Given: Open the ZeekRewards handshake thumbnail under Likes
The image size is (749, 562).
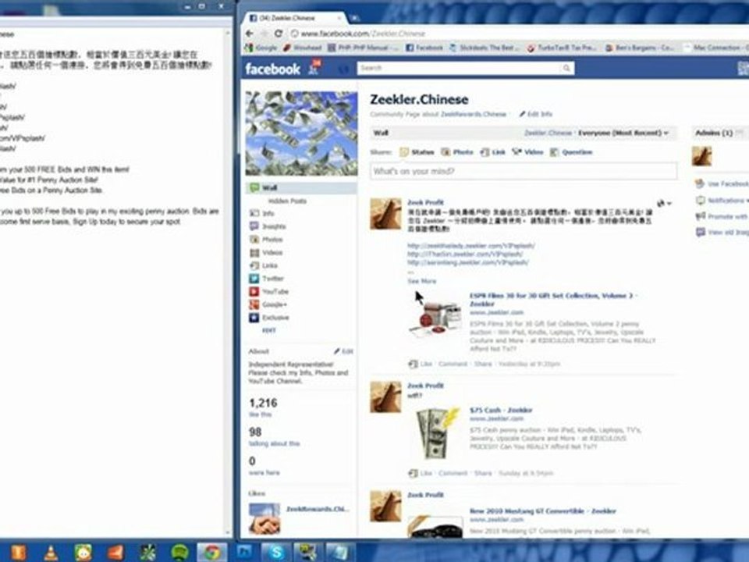Looking at the screenshot, I should coord(264,518).
